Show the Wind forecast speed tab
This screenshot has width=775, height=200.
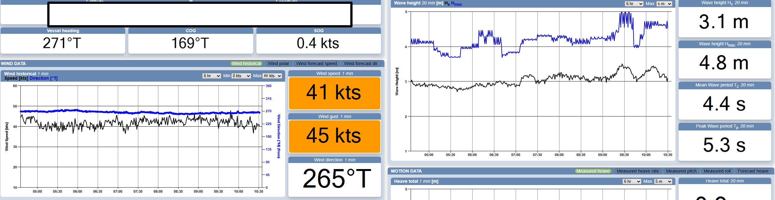(x=316, y=63)
